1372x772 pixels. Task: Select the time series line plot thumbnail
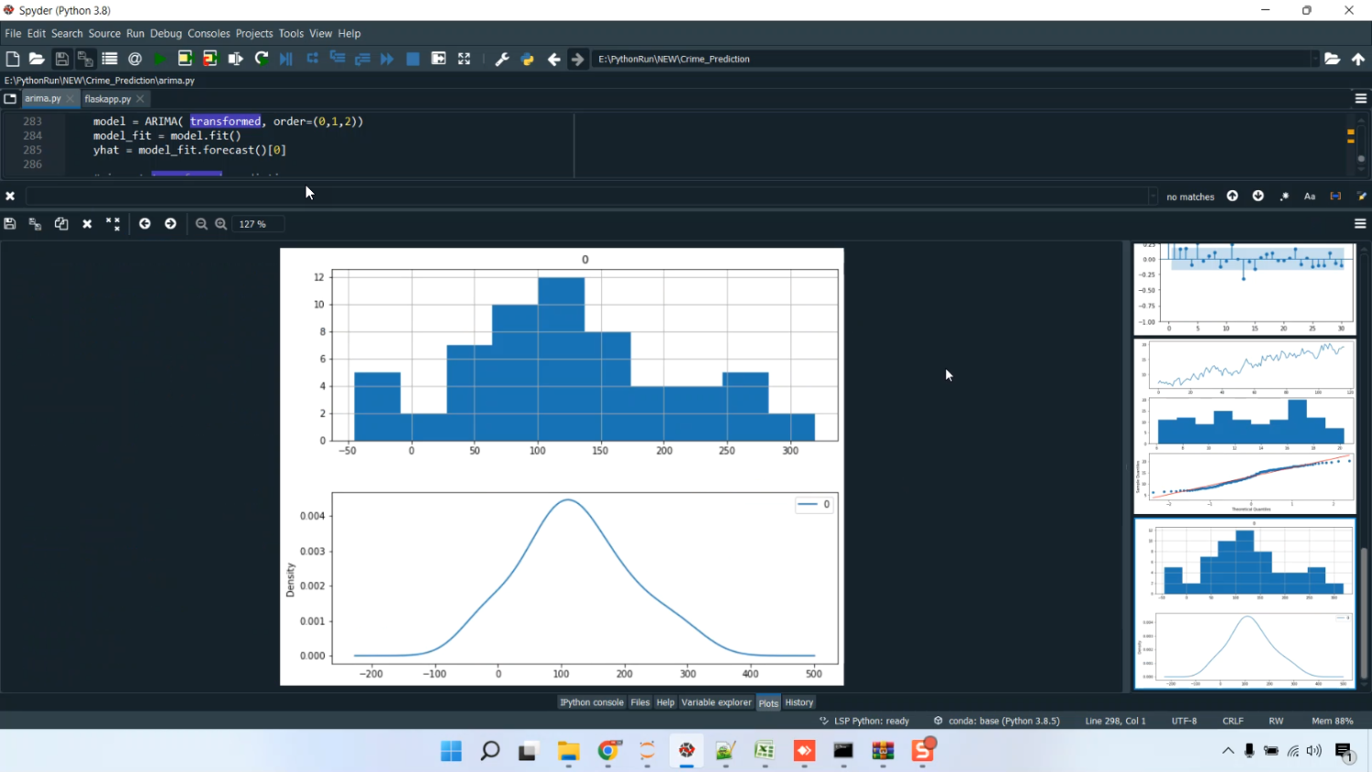1245,366
